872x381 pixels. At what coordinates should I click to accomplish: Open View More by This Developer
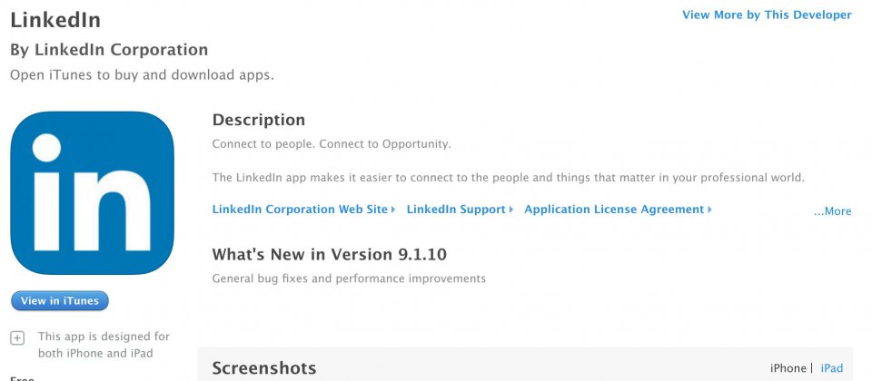coord(767,15)
